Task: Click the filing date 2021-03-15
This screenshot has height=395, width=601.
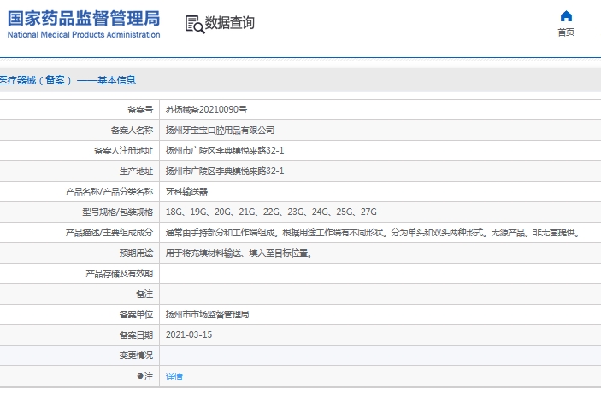Action: coord(189,334)
